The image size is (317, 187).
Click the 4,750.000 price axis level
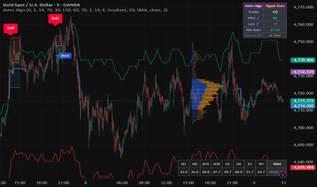point(303,41)
